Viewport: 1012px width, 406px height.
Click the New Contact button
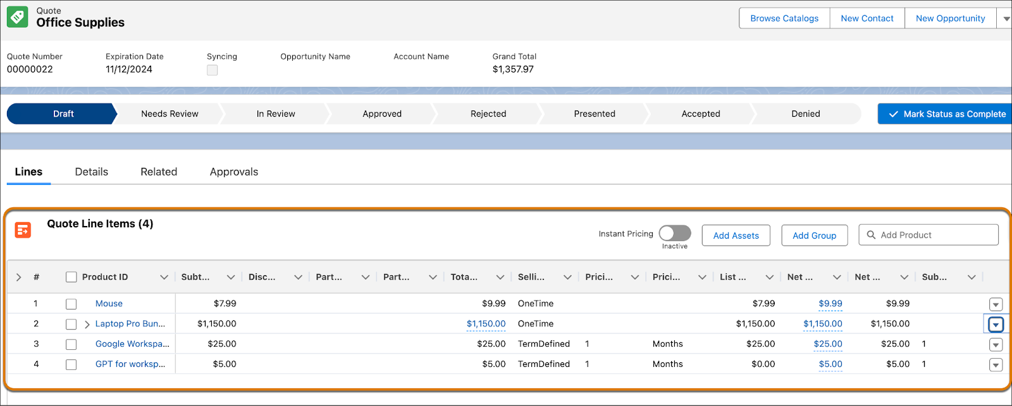pos(867,18)
